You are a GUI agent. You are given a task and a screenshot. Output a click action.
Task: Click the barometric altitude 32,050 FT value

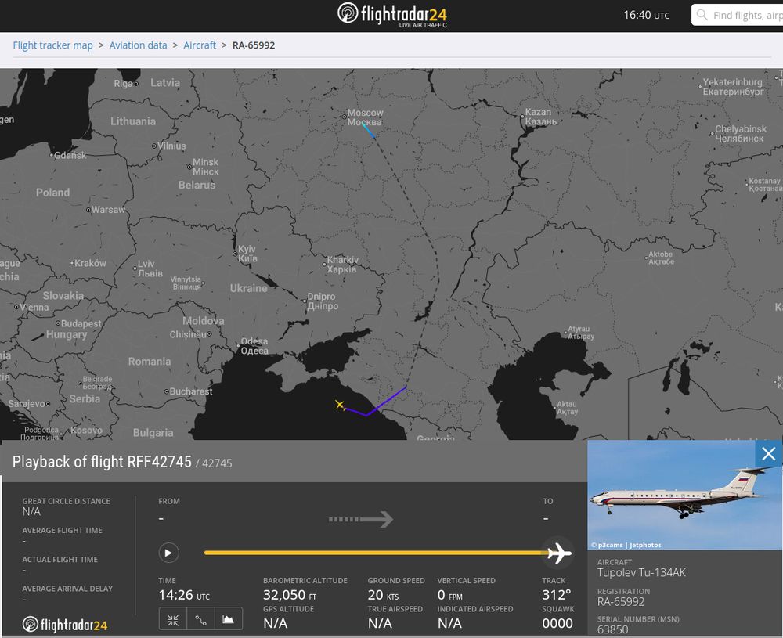pyautogui.click(x=290, y=595)
